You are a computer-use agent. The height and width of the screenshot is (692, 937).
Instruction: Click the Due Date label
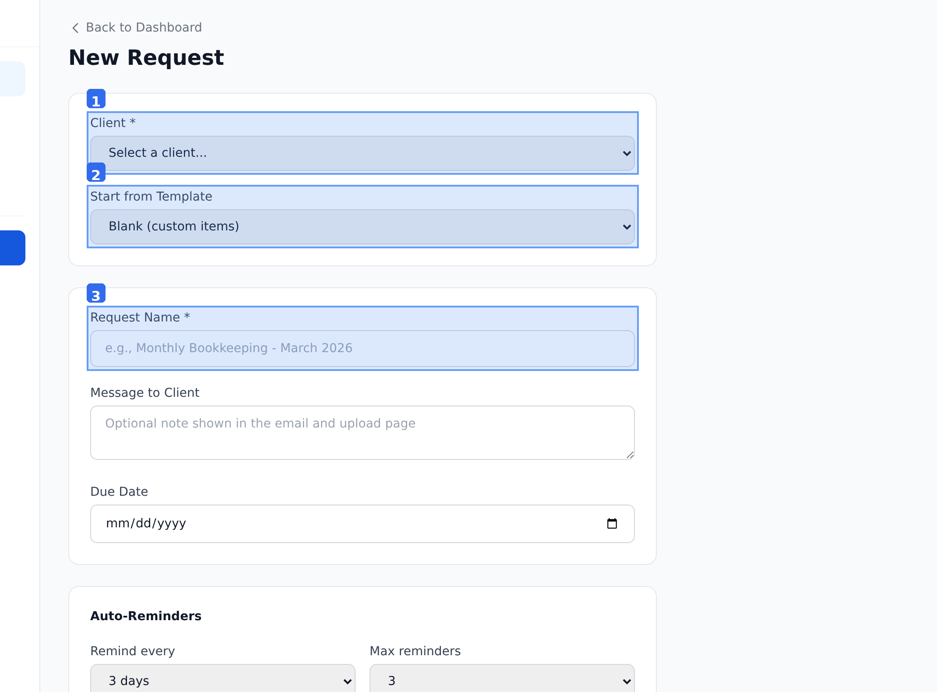pyautogui.click(x=119, y=491)
